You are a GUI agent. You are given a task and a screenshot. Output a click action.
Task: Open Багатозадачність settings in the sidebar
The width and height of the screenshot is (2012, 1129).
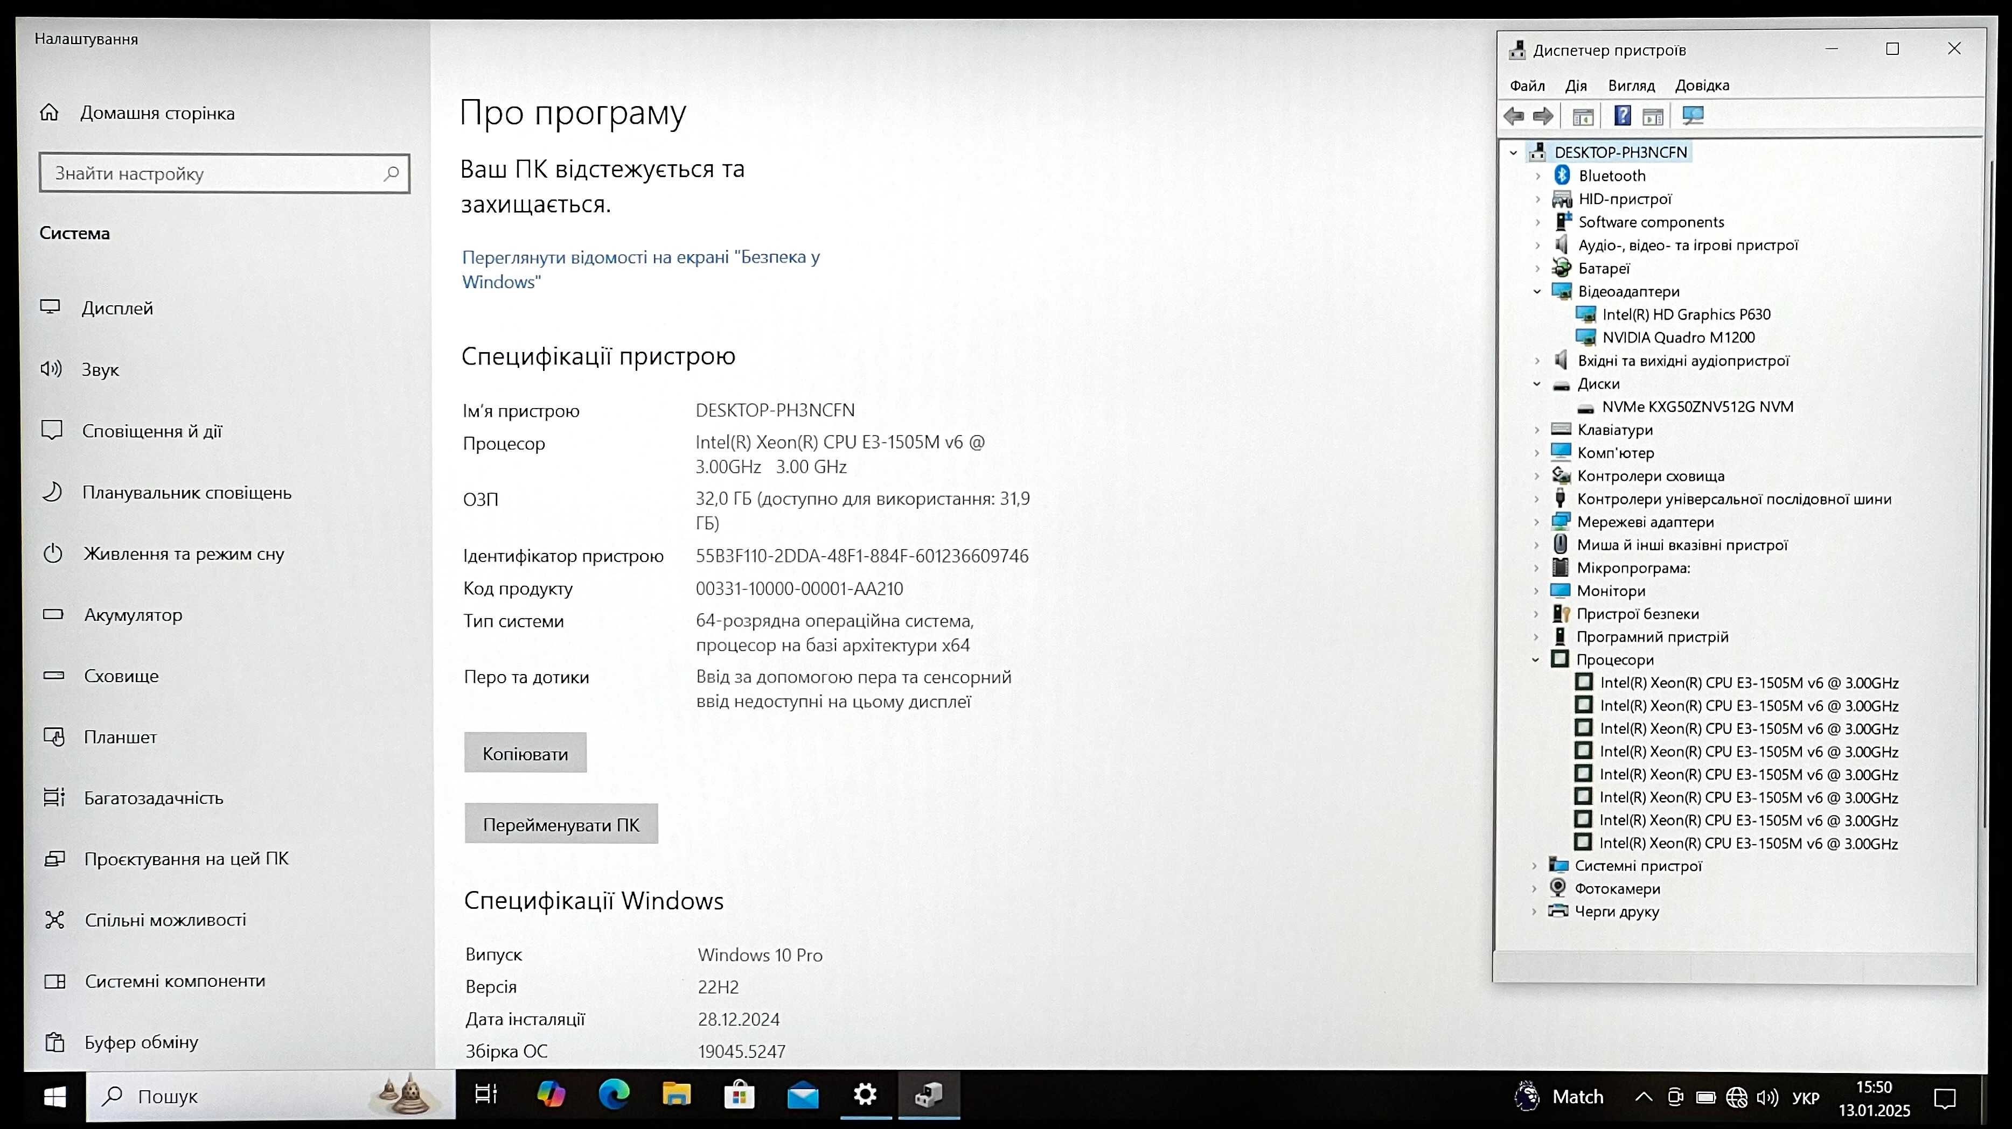tap(133, 798)
